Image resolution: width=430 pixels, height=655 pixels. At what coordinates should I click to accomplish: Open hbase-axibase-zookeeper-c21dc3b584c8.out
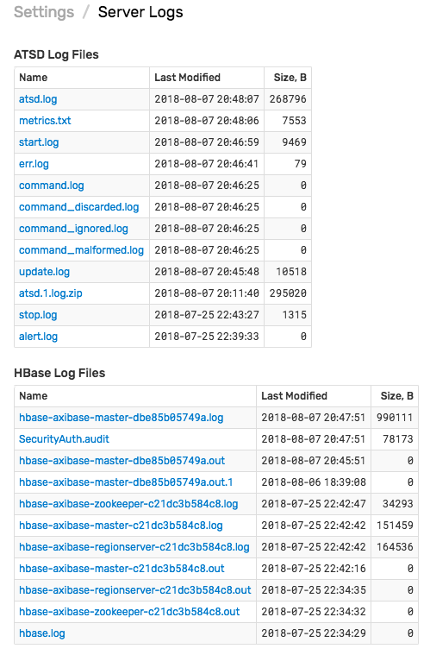129,612
